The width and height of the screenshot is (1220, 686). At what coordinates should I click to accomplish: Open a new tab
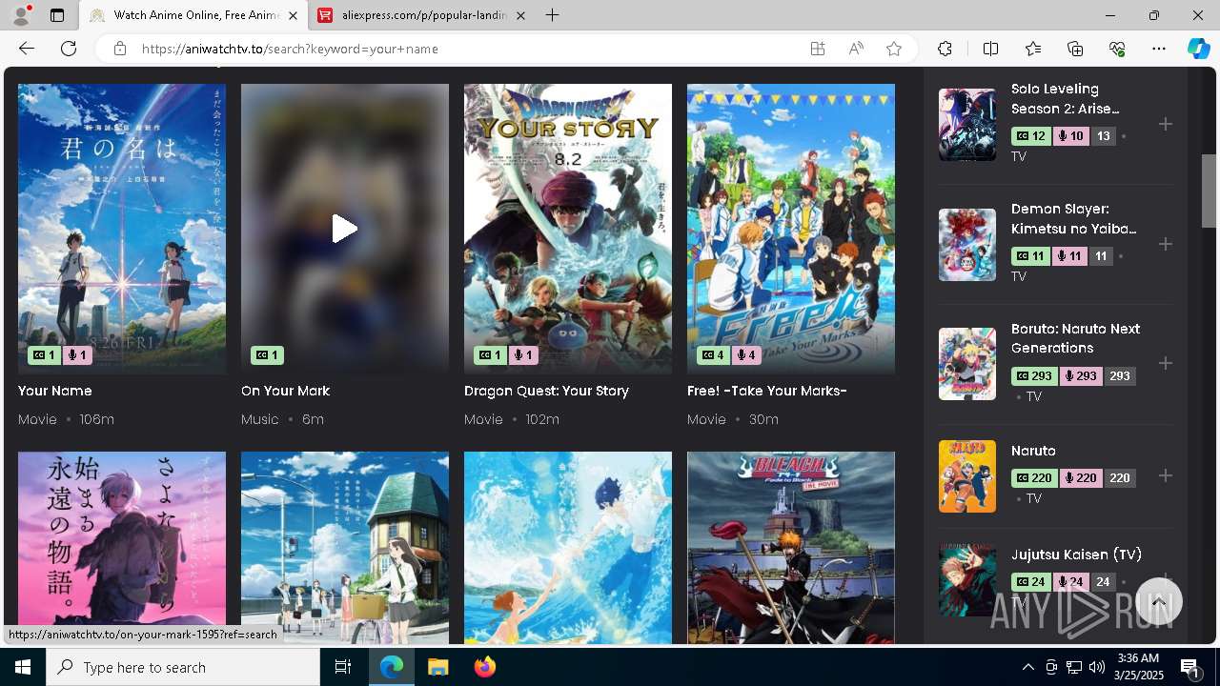553,15
